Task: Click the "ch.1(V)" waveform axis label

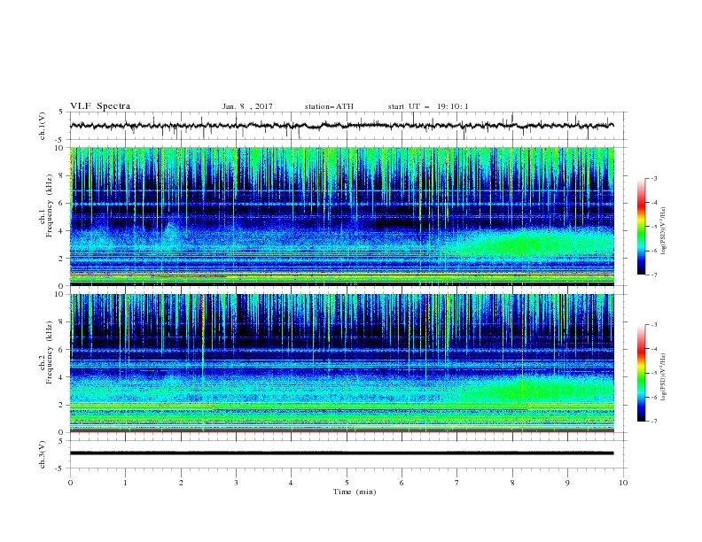Action: (43, 126)
